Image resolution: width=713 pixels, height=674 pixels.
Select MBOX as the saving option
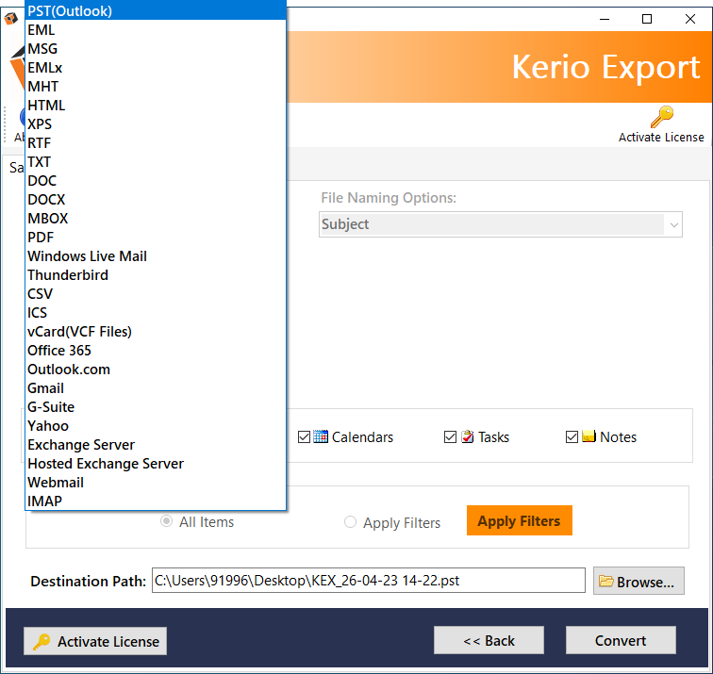[156, 219]
